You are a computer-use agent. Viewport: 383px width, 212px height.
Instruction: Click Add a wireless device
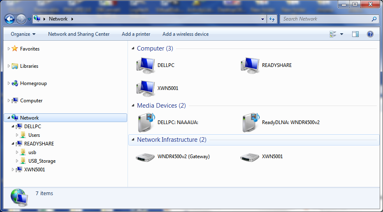[x=186, y=34]
